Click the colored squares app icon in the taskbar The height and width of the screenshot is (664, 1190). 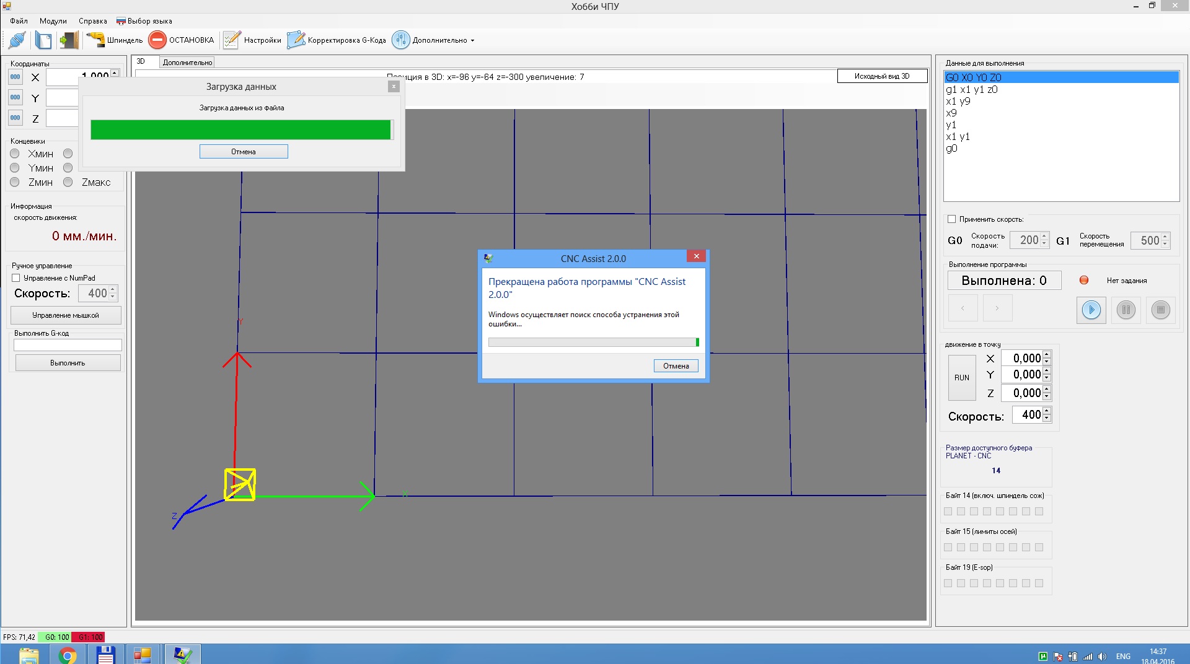click(x=143, y=655)
